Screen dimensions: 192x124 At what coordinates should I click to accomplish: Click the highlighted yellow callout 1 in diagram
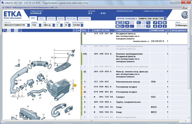[75, 86]
